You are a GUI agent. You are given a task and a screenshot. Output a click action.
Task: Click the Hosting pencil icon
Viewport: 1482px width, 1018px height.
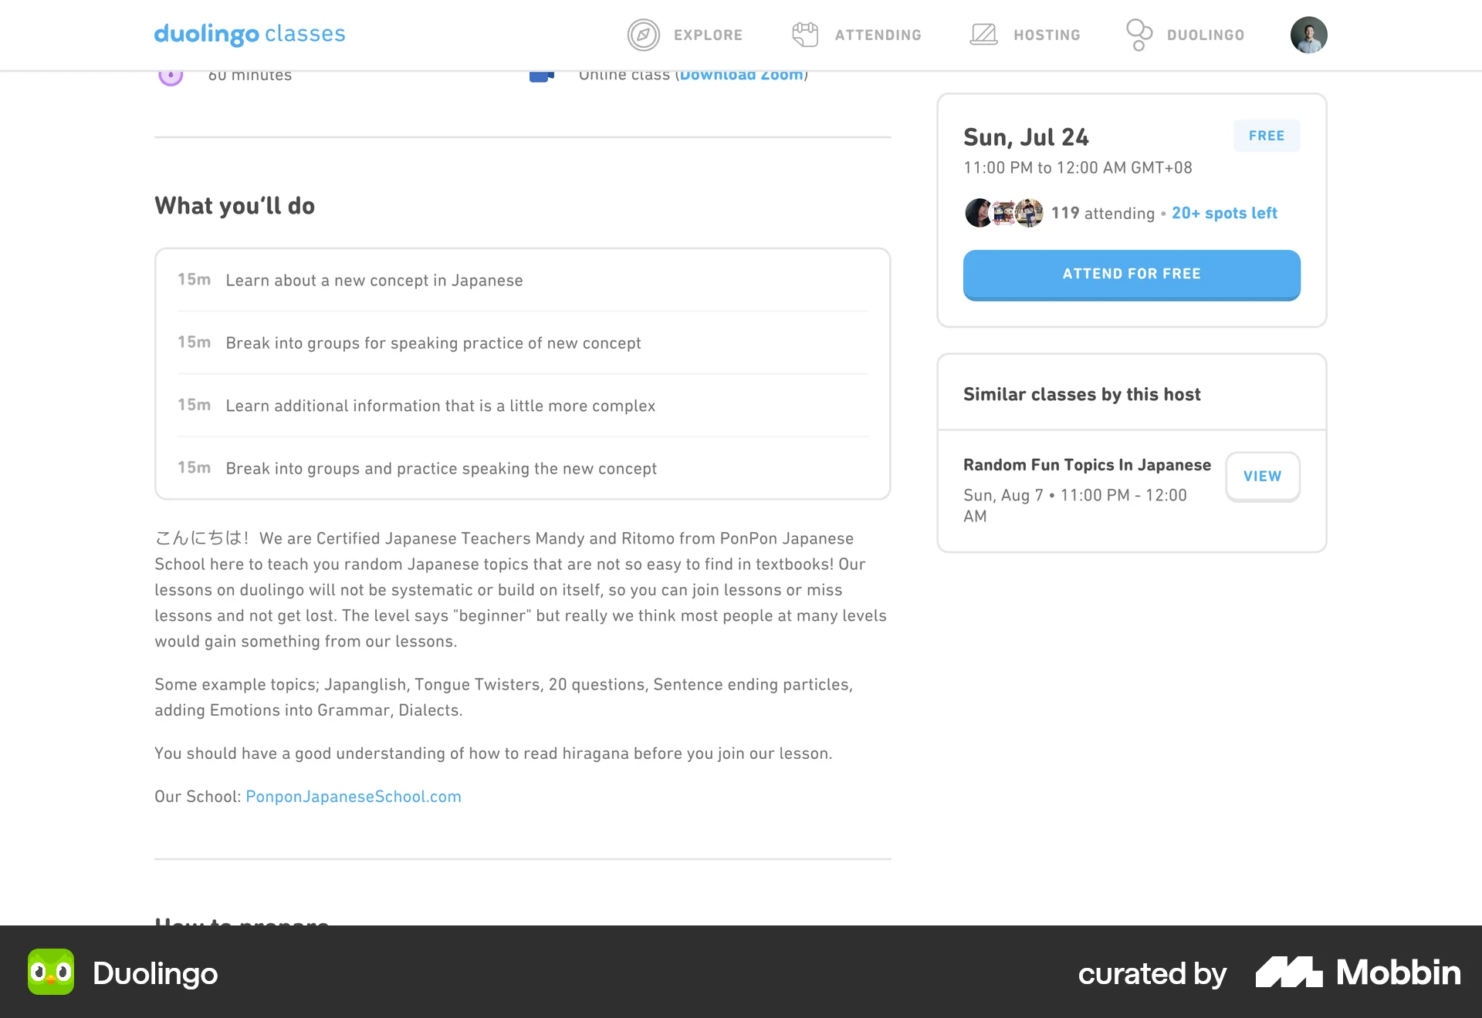[x=984, y=35]
